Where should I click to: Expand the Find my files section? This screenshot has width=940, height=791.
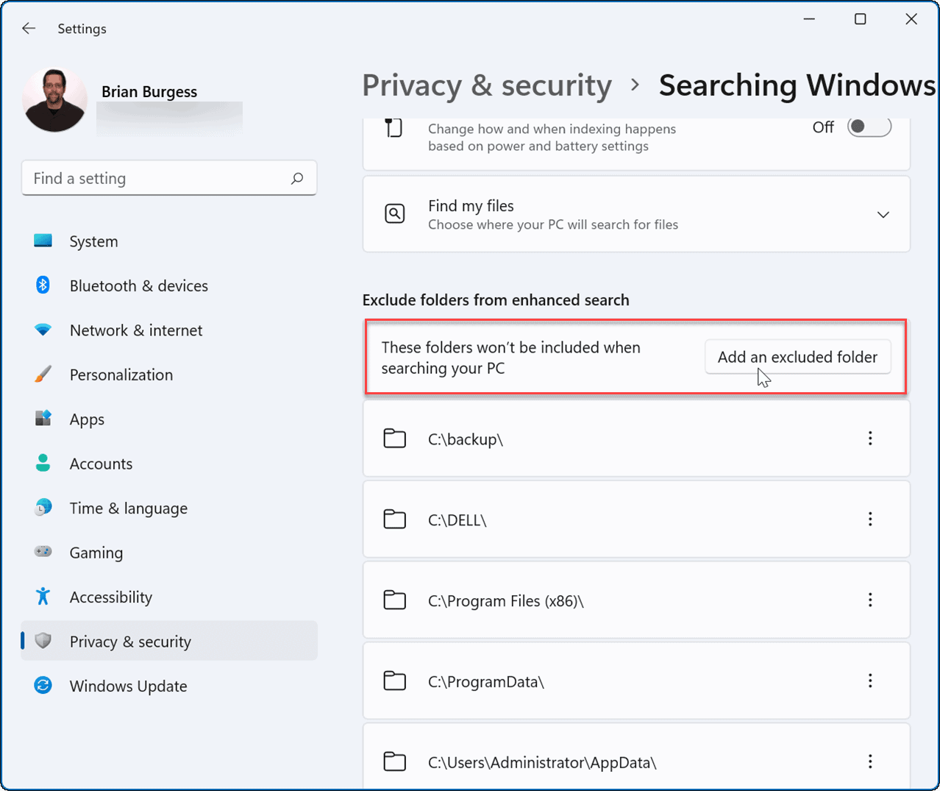[x=883, y=214]
